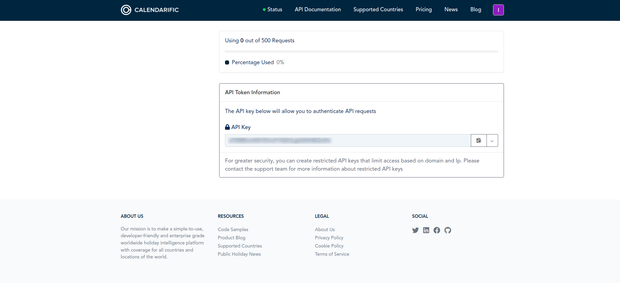
Task: Click the 'LEGAL' footer heading
Action: click(322, 216)
